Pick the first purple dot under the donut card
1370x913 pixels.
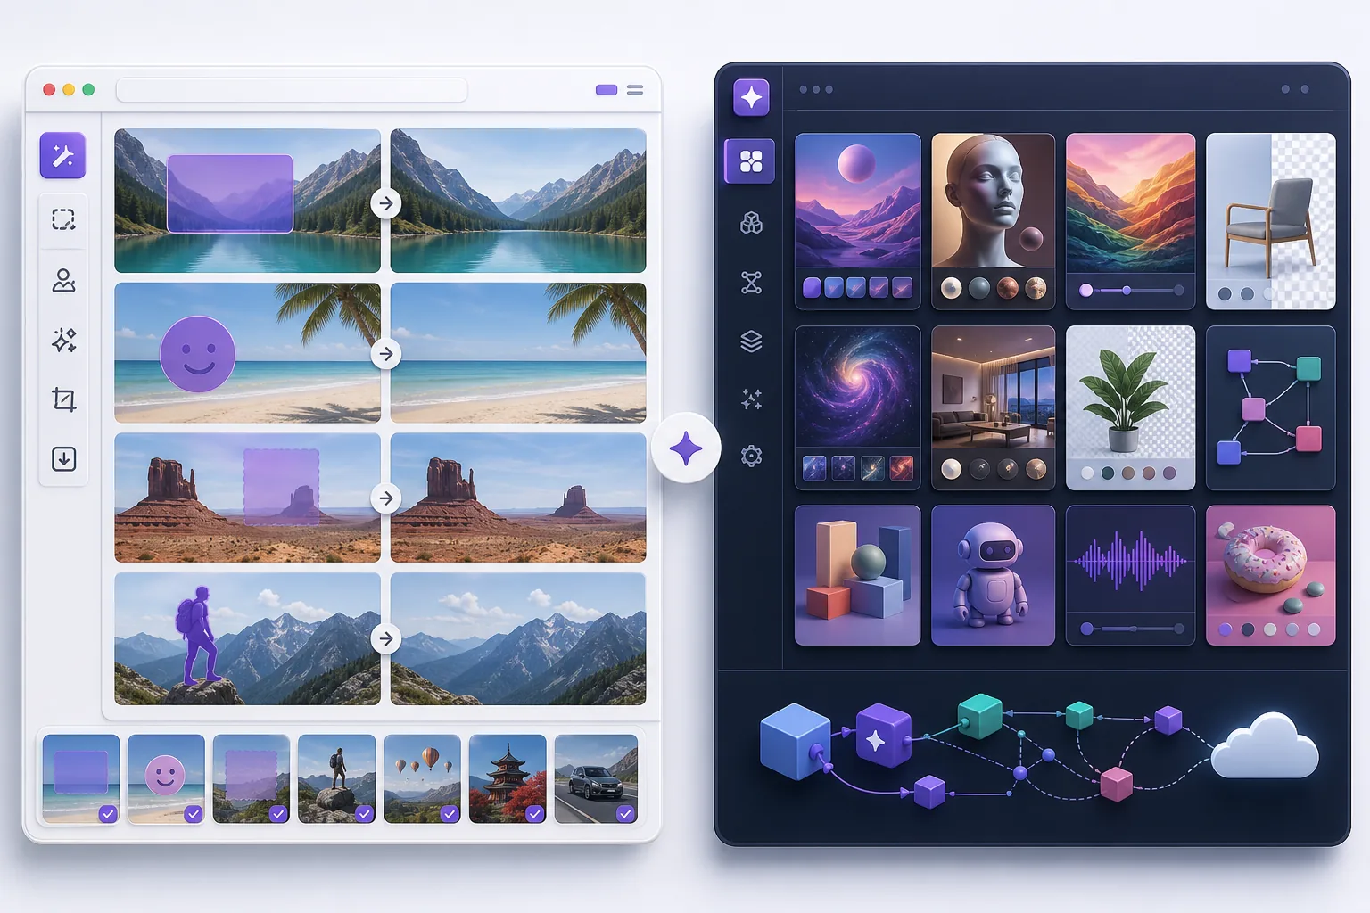pyautogui.click(x=1226, y=629)
